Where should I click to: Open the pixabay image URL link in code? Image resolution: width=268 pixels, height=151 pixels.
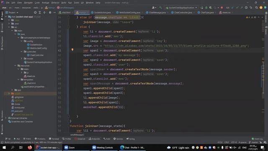[175, 46]
